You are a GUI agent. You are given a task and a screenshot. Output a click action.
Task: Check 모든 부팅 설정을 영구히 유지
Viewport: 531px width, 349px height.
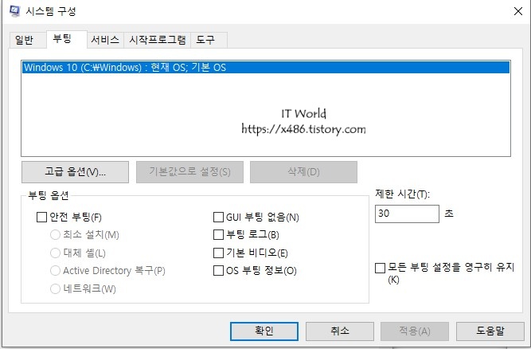click(x=381, y=268)
